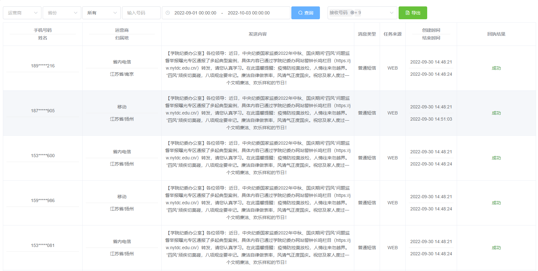Select phone number 153*****600
This screenshot has height=271, width=538.
point(43,156)
